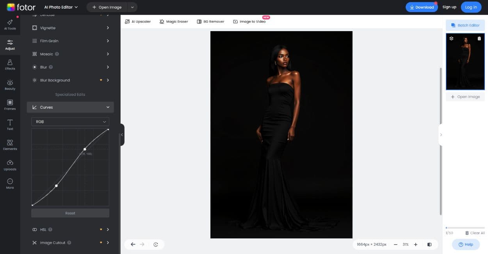The height and width of the screenshot is (254, 488).
Task: Open the Beauty tools panel
Action: click(10, 85)
